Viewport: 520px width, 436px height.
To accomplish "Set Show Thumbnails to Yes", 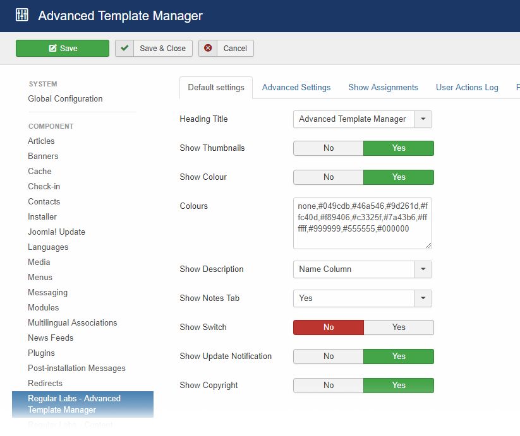I will click(x=399, y=148).
